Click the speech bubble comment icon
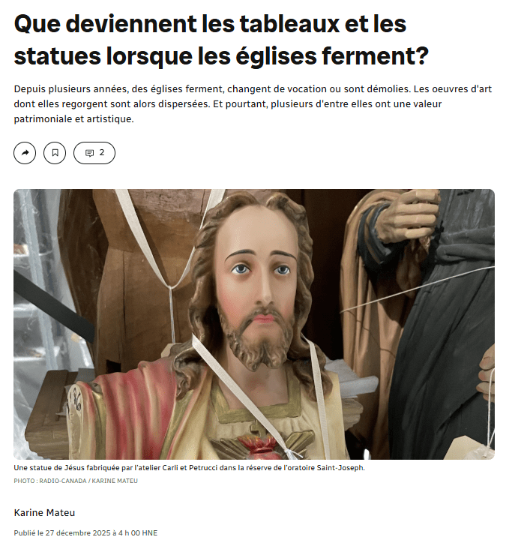This screenshot has width=509, height=546. pos(89,153)
